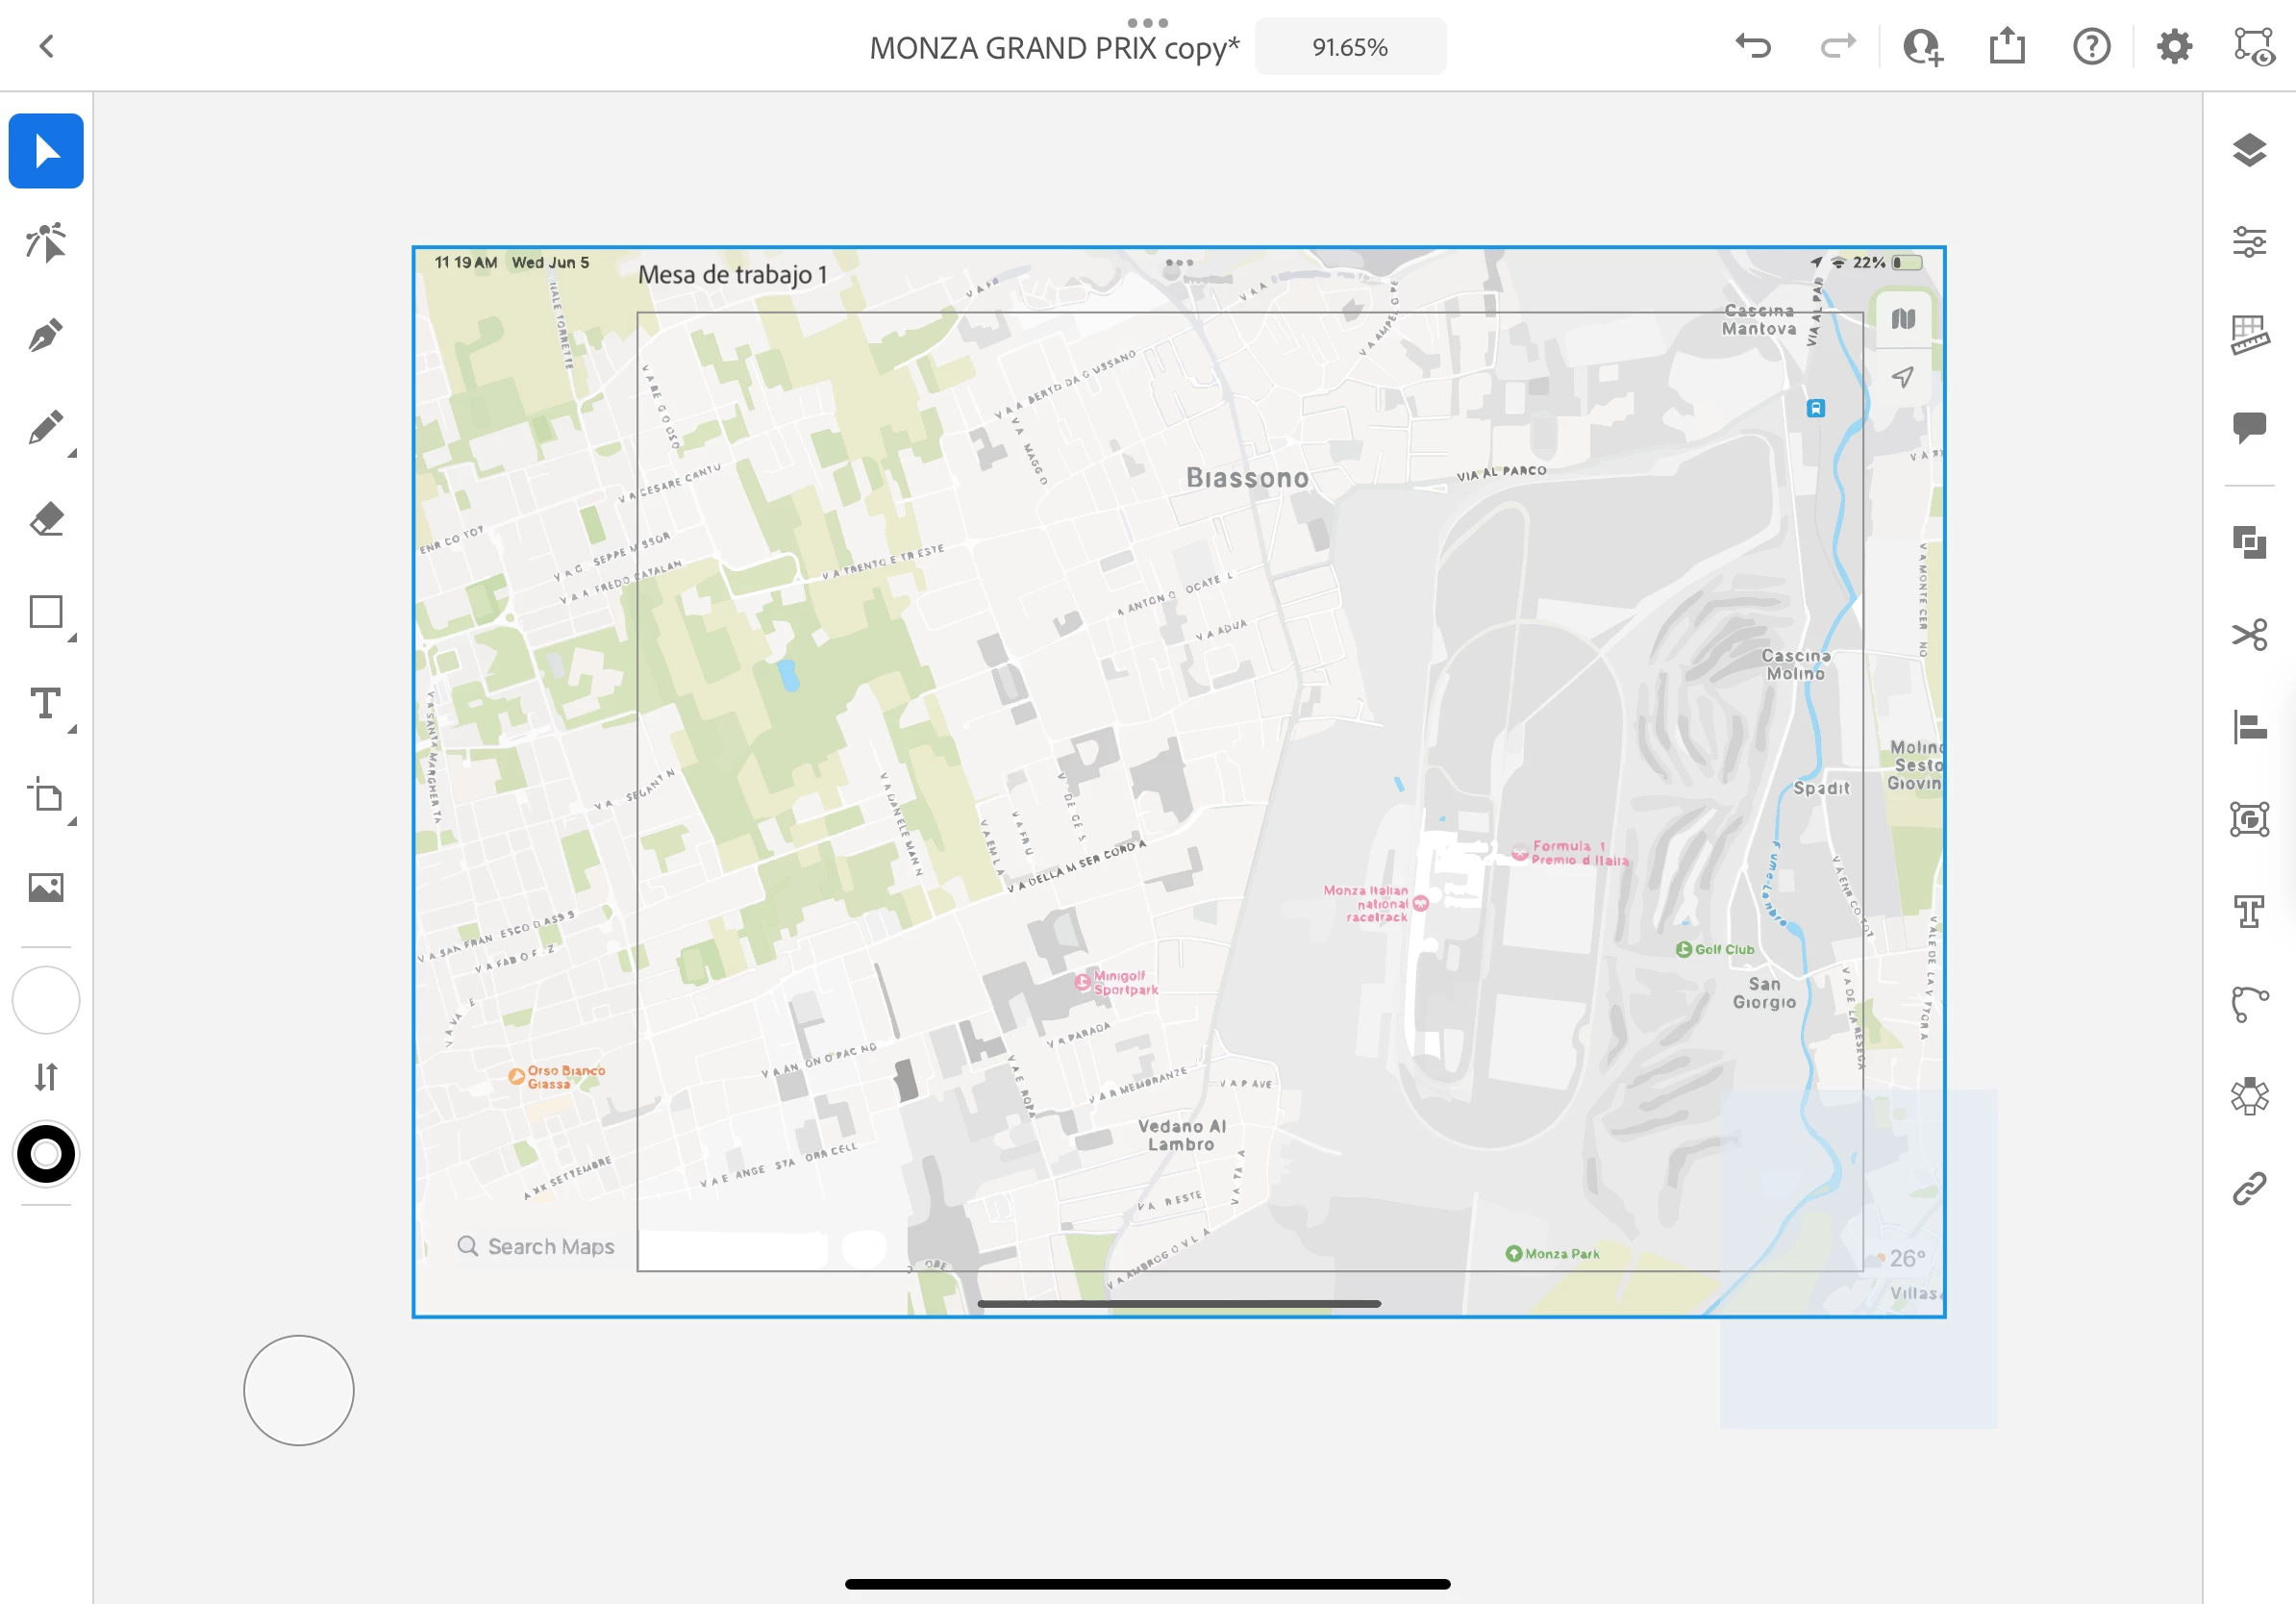
Task: Expand the Artboard tool options
Action: 72,822
